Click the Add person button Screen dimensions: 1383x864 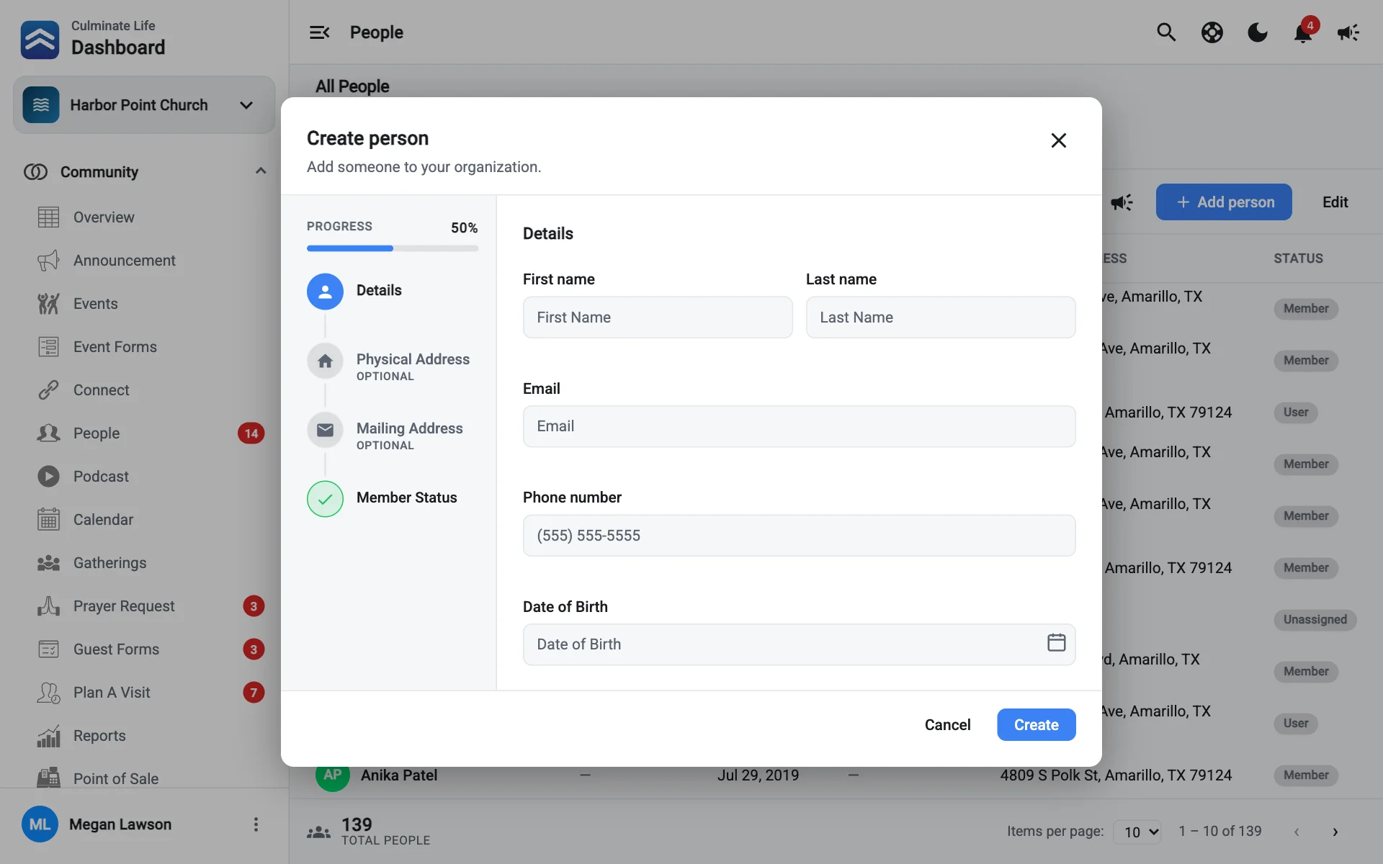1224,202
